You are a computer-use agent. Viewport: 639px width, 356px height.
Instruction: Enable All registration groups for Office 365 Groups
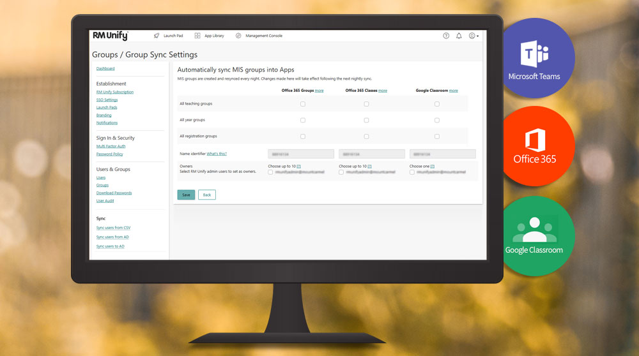coord(303,137)
